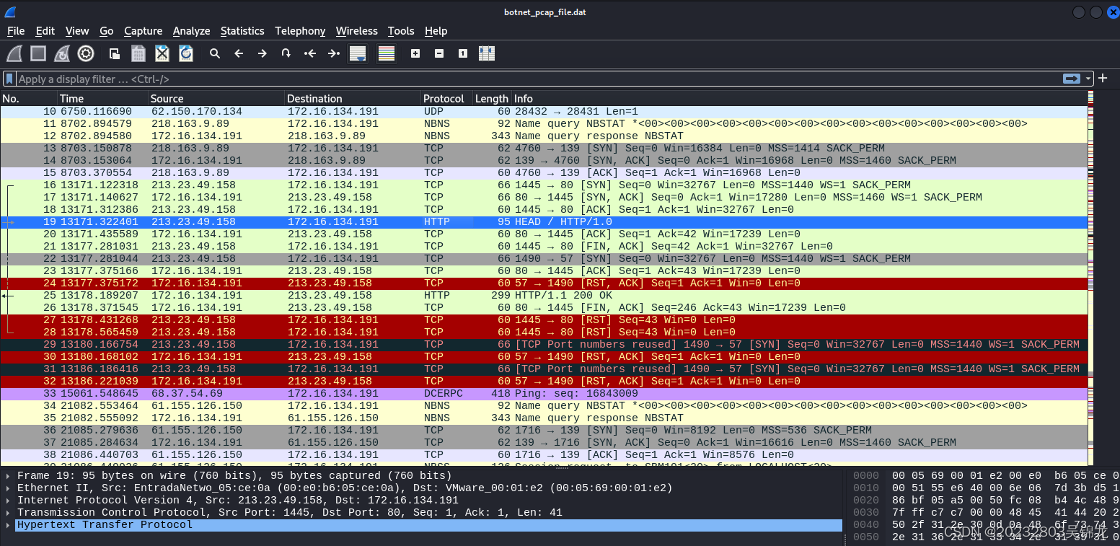Open the Help menu

coord(436,31)
